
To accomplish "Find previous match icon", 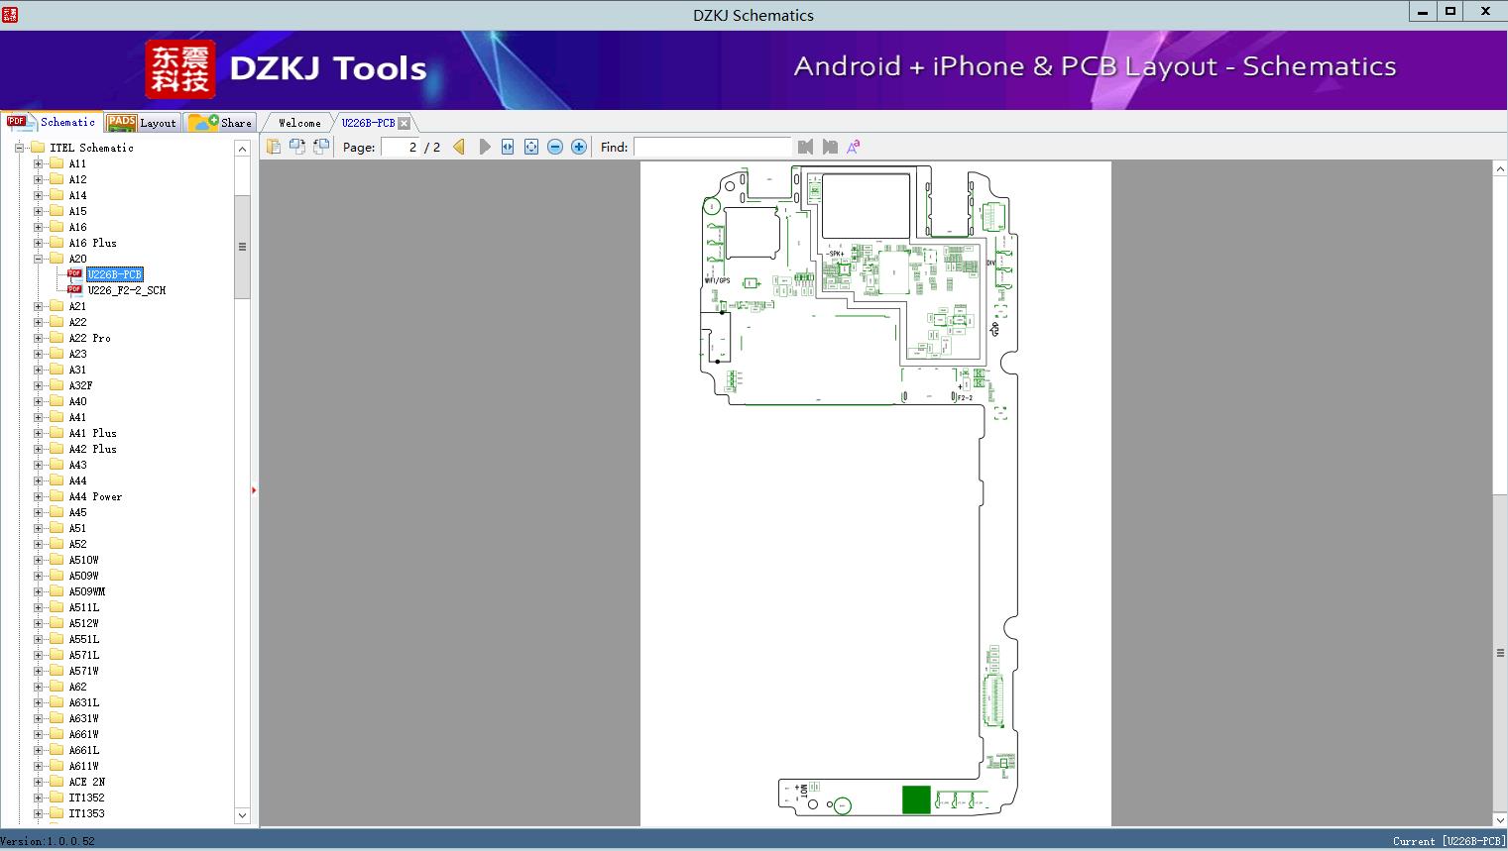I will pos(805,147).
